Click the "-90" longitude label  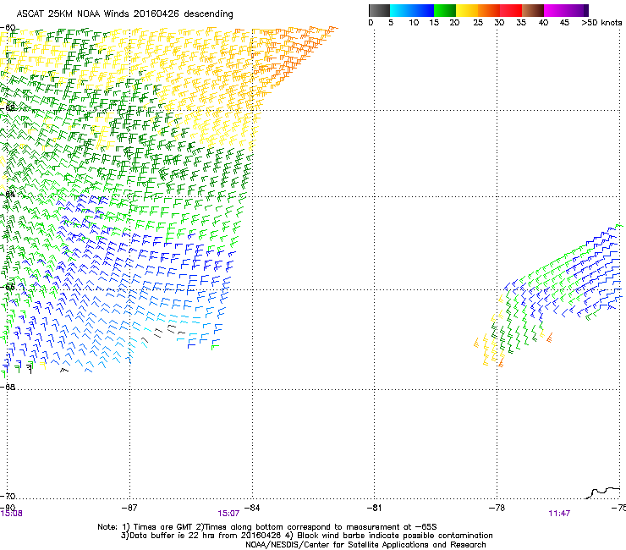point(8,507)
